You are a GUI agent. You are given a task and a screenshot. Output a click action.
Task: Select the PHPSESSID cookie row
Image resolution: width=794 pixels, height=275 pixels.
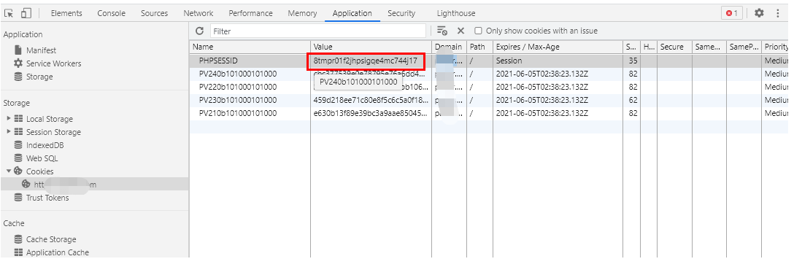pos(489,61)
